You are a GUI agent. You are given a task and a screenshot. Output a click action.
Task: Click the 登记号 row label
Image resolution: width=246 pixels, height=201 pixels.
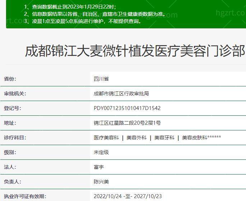point(13,108)
